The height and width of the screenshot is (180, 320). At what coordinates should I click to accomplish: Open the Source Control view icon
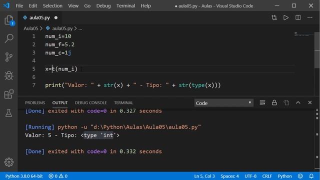tap(9, 57)
